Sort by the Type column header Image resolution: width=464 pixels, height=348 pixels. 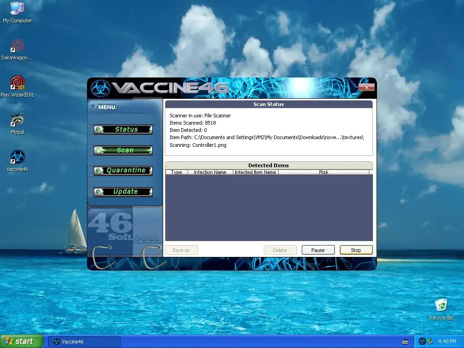tap(177, 172)
